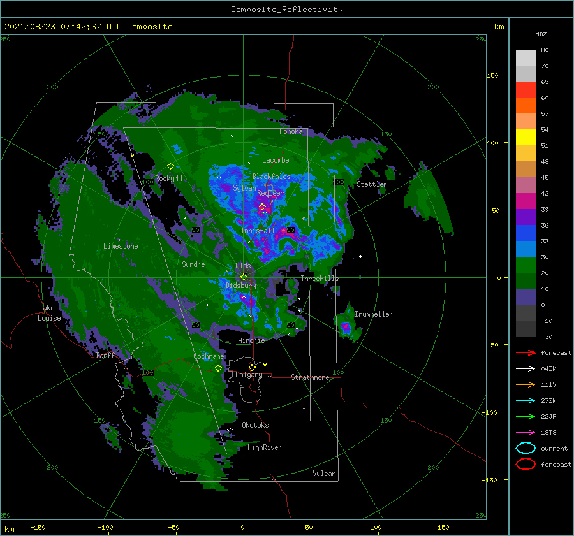Click the HighRiver town label
The height and width of the screenshot is (536, 574).
click(x=265, y=447)
